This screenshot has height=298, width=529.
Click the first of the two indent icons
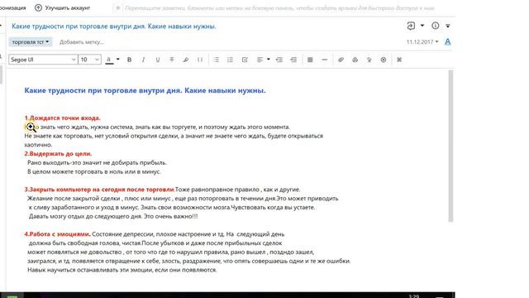tap(279, 60)
